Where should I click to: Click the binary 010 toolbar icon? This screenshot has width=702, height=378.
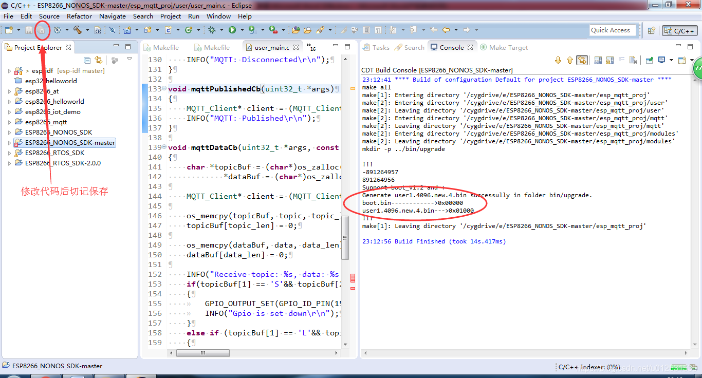pyautogui.click(x=98, y=30)
